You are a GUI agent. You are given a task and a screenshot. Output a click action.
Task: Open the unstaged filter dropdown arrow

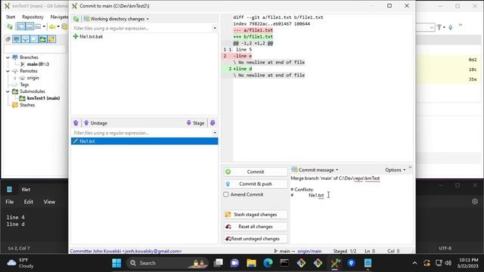click(215, 28)
